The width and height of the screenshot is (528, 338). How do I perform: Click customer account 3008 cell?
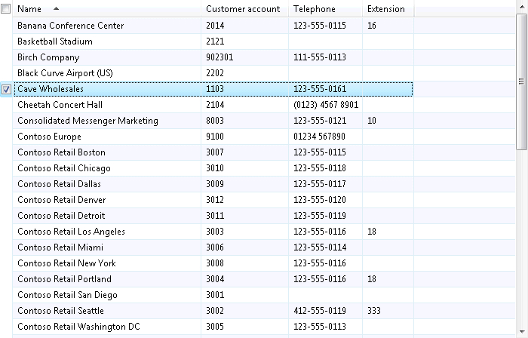(245, 263)
